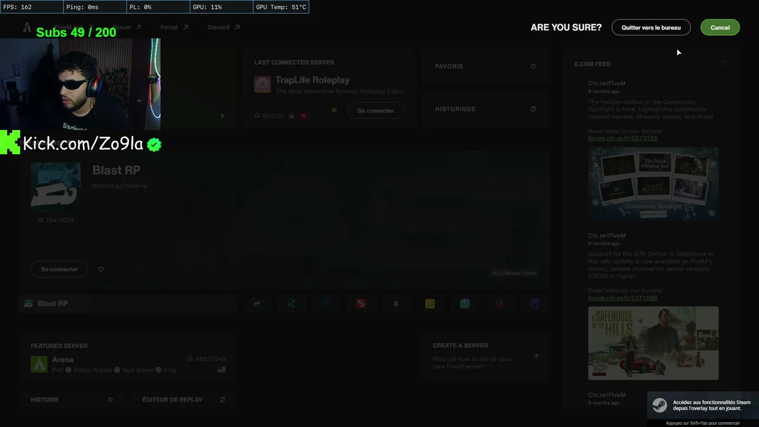Click the Blast RP player count 154/1024
The height and width of the screenshot is (427, 759).
(55, 220)
